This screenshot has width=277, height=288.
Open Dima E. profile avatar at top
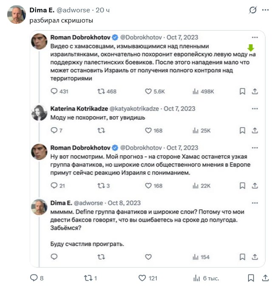point(17,14)
